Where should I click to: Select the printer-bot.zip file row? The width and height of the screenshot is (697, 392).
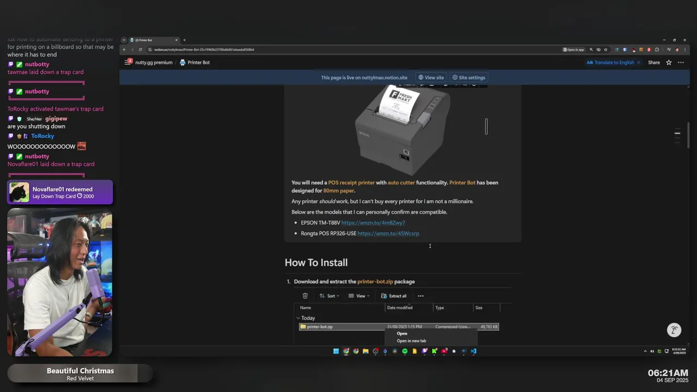[x=399, y=327]
